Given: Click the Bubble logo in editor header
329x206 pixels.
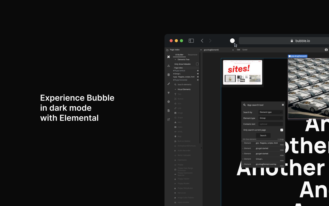Looking at the screenshot, I should click(167, 50).
